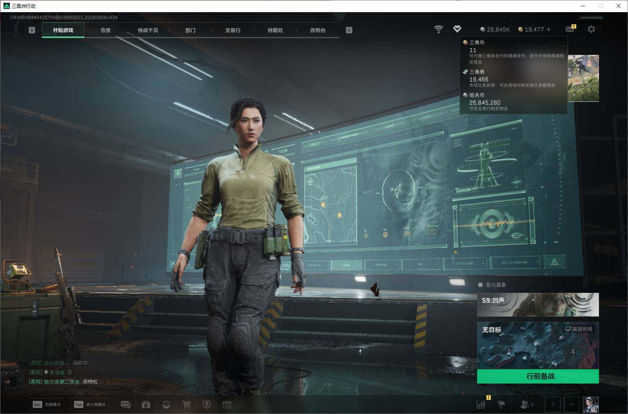Open the 改枪台 tab
The height and width of the screenshot is (414, 628).
click(x=318, y=30)
